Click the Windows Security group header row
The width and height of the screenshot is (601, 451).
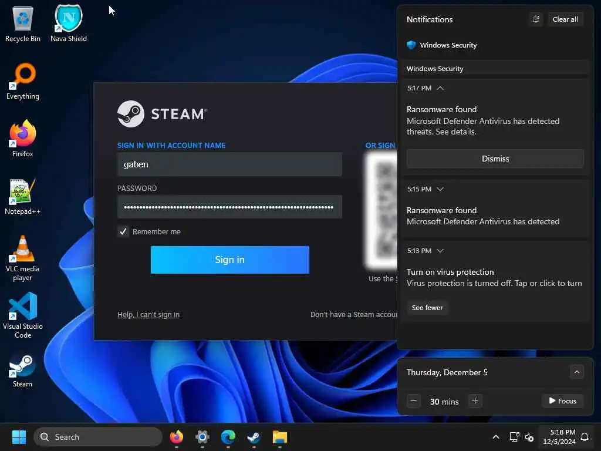click(x=494, y=69)
